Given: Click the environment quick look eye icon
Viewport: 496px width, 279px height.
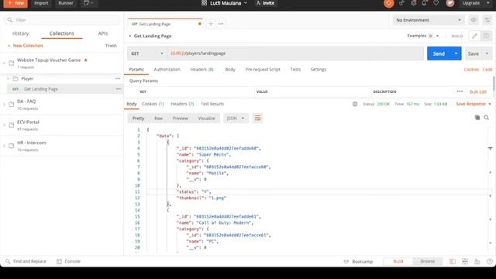Looking at the screenshot, I should tap(474, 20).
